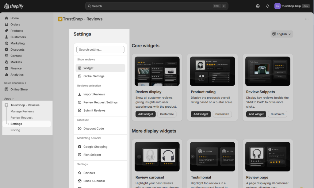Click the Analytics chart icon
Screen dimensions: 314x188
[6, 75]
